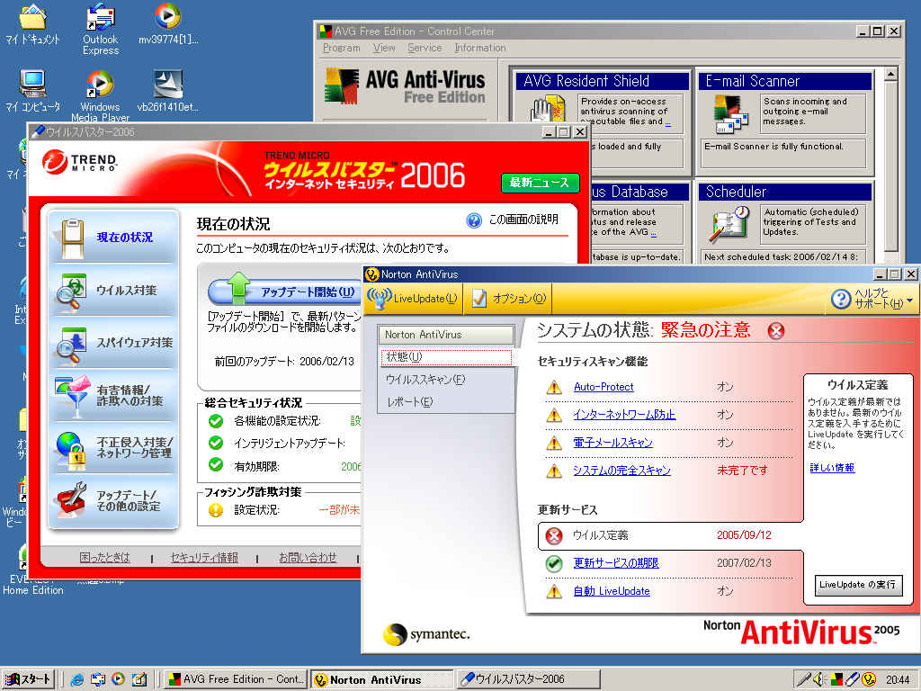Screen dimensions: 921x691
Task: Open the スタート button on taskbar
Action: point(28,679)
